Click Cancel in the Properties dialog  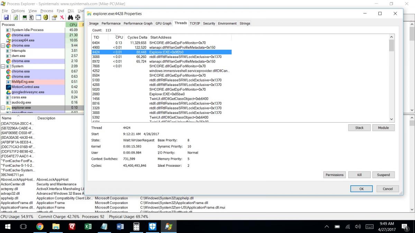pos(388,189)
